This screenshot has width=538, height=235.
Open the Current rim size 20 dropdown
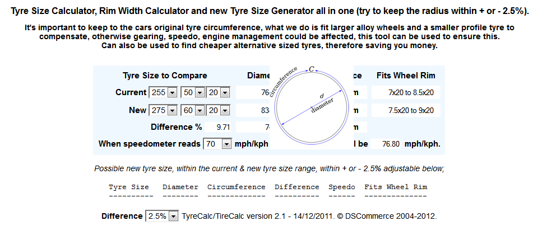[x=219, y=92]
